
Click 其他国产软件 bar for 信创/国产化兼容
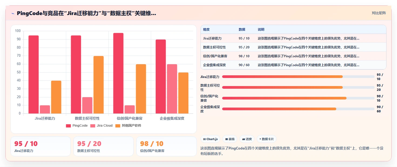141,89
